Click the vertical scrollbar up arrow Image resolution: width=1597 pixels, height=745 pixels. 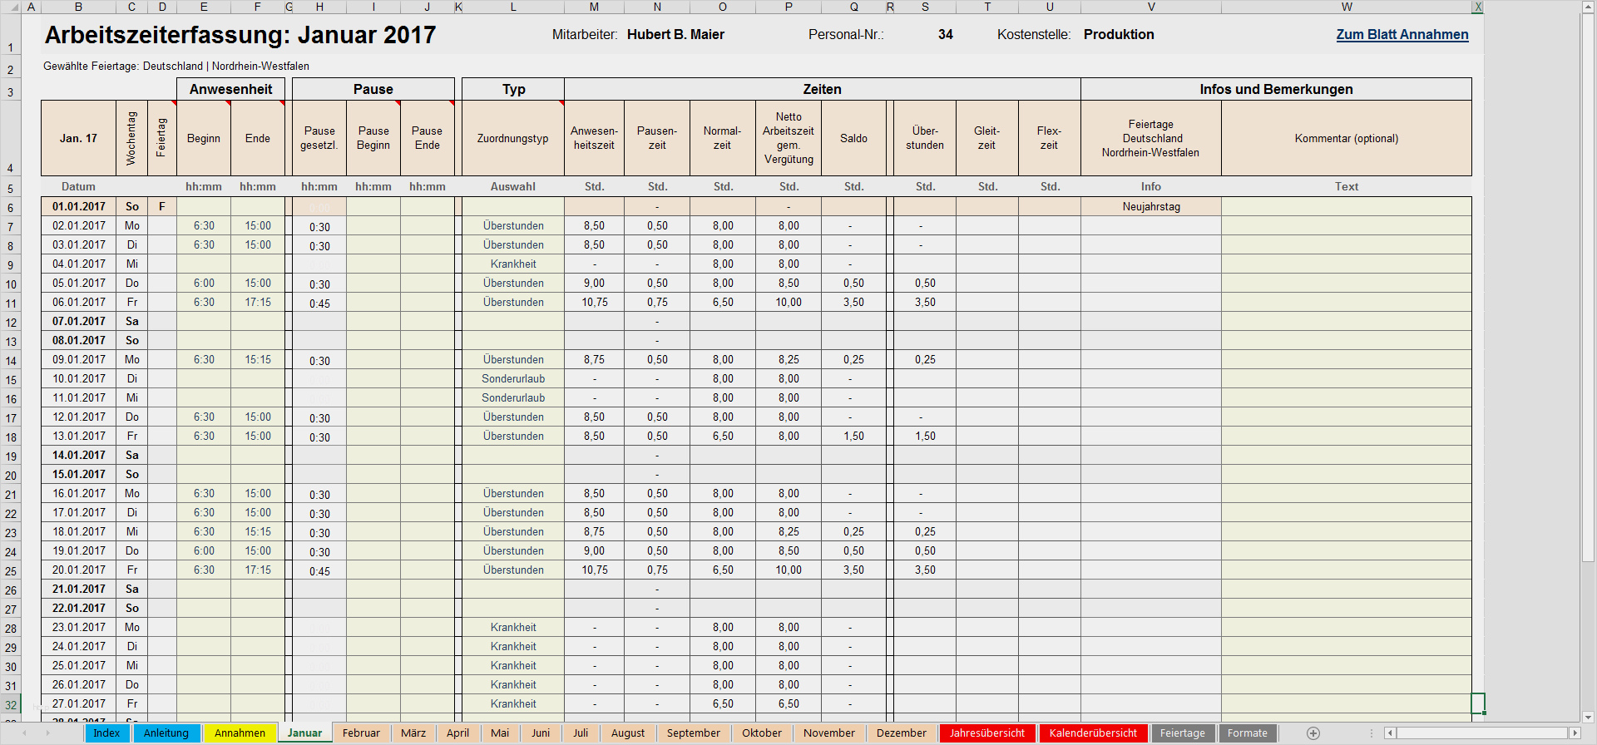point(1588,7)
